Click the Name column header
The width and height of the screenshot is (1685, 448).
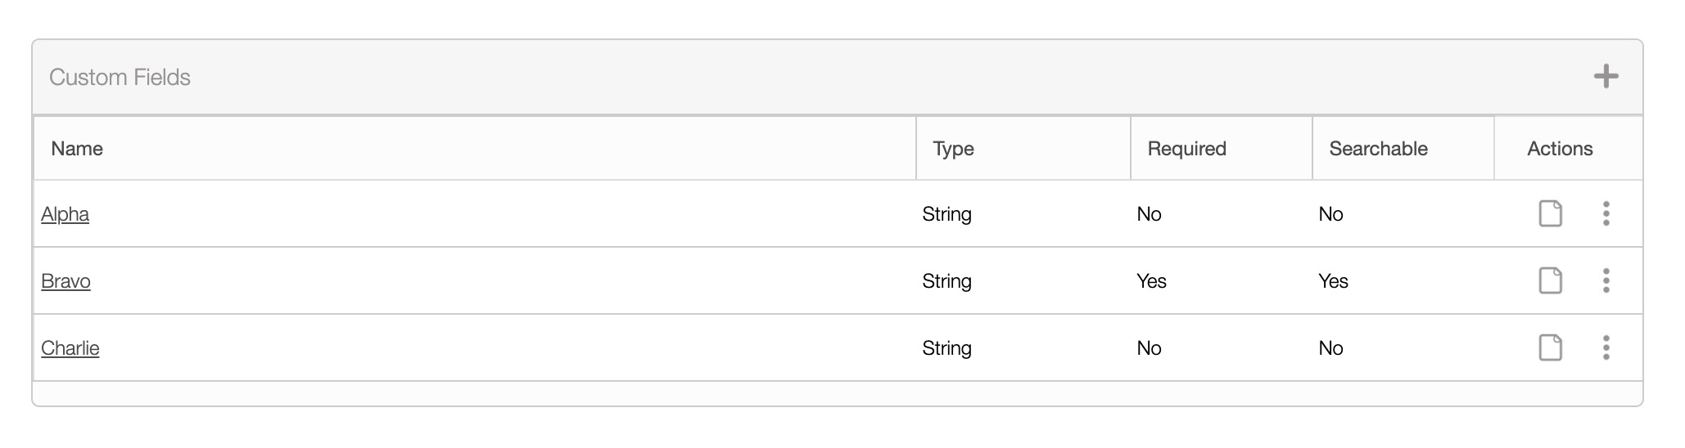click(77, 149)
